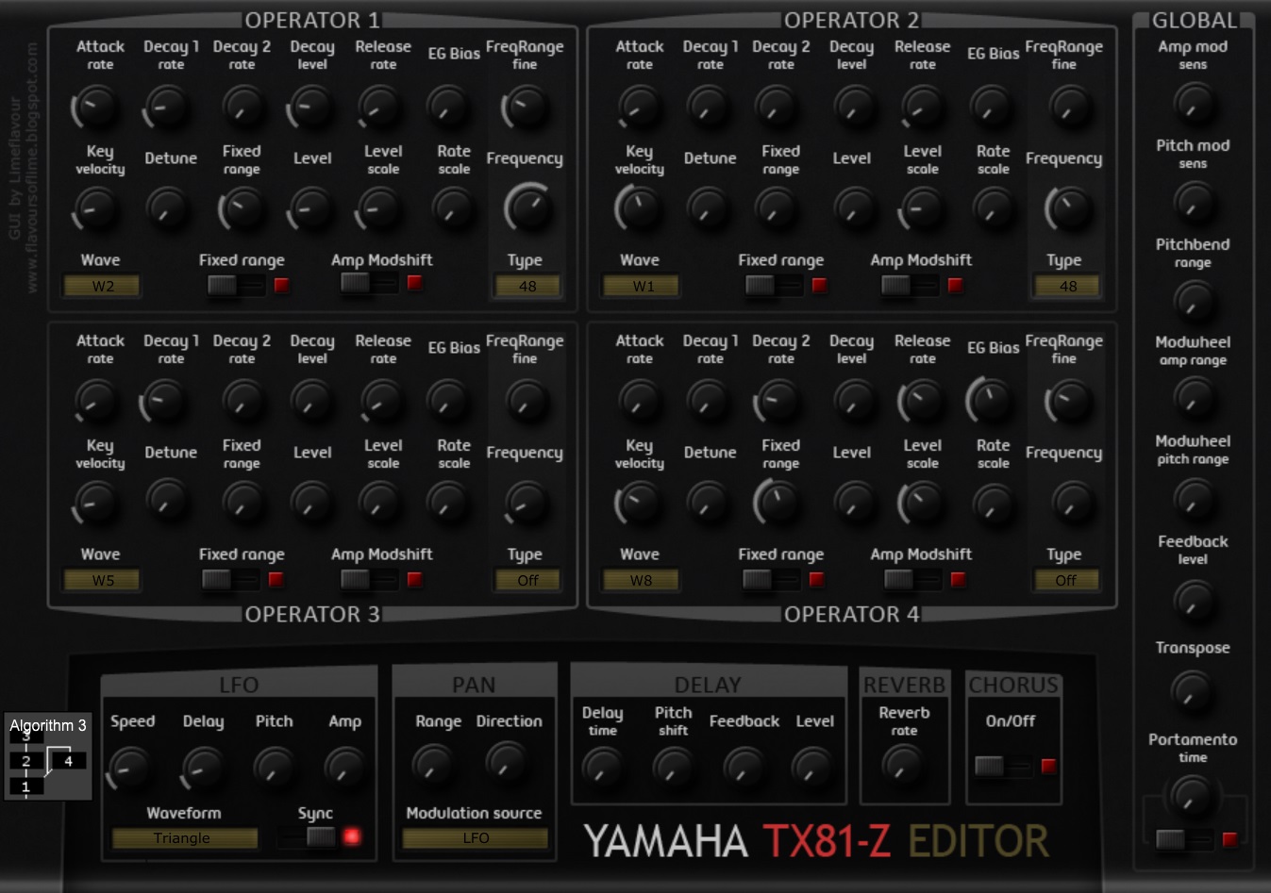The image size is (1271, 893).
Task: Click Operator 1 Decay 1 rate knob
Action: pos(167,107)
